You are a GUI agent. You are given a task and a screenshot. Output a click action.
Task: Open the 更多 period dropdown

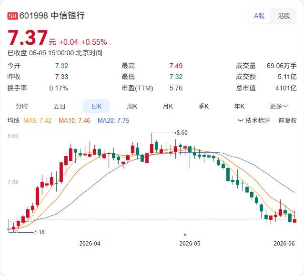pos(279,106)
